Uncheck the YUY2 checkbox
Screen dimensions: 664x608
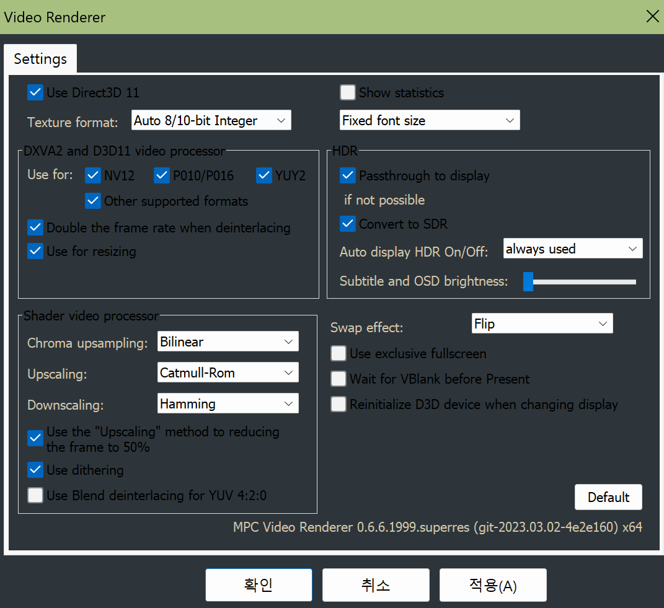pos(264,175)
